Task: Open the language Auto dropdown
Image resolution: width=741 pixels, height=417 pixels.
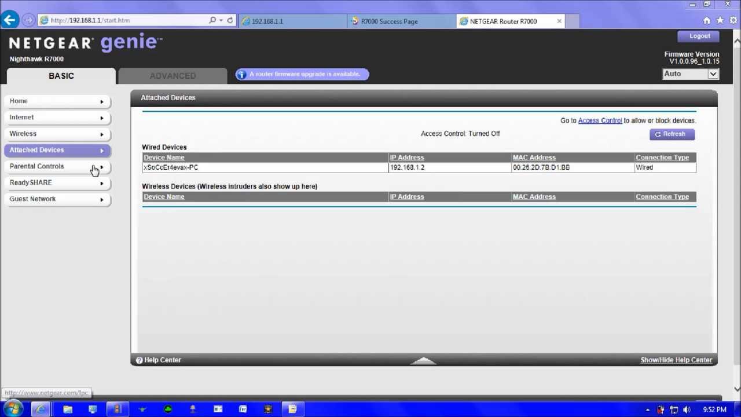Action: [x=691, y=74]
